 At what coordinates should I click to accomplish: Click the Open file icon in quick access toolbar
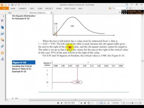tap(6, 5)
